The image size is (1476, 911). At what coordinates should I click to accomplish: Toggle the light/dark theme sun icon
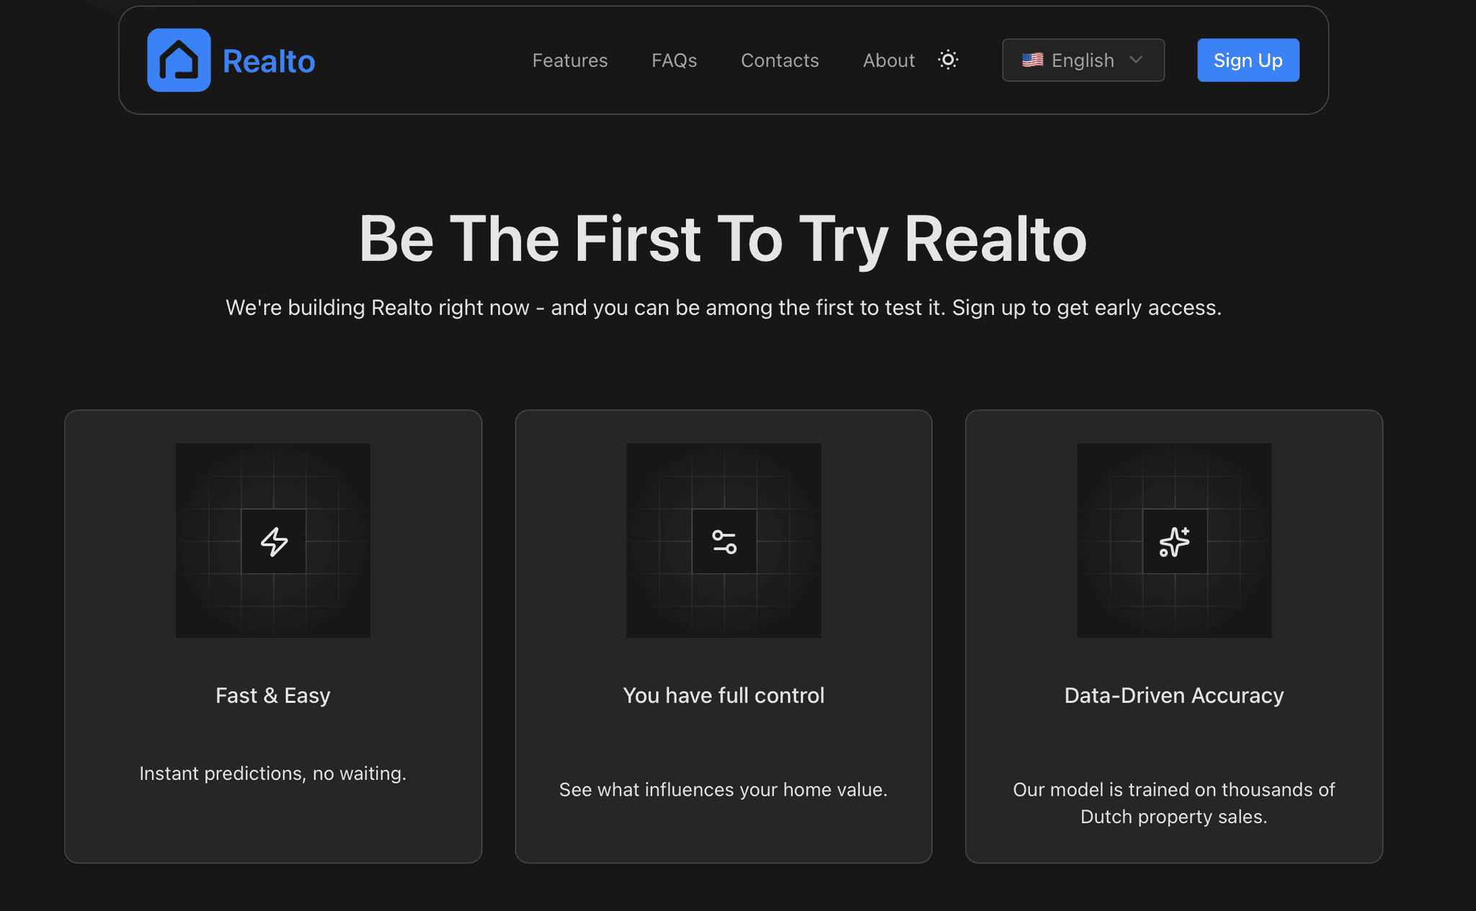pyautogui.click(x=948, y=60)
